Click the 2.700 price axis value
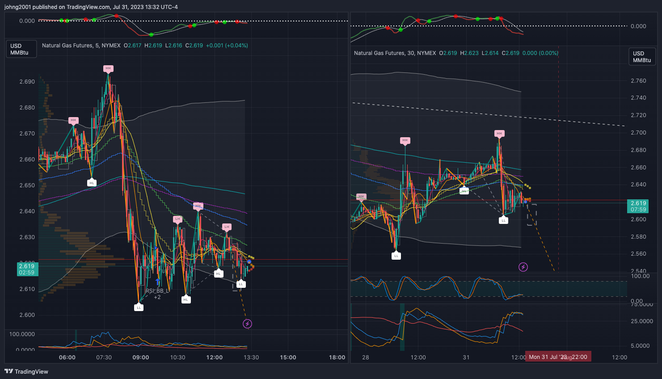This screenshot has width=662, height=379. pyautogui.click(x=638, y=133)
